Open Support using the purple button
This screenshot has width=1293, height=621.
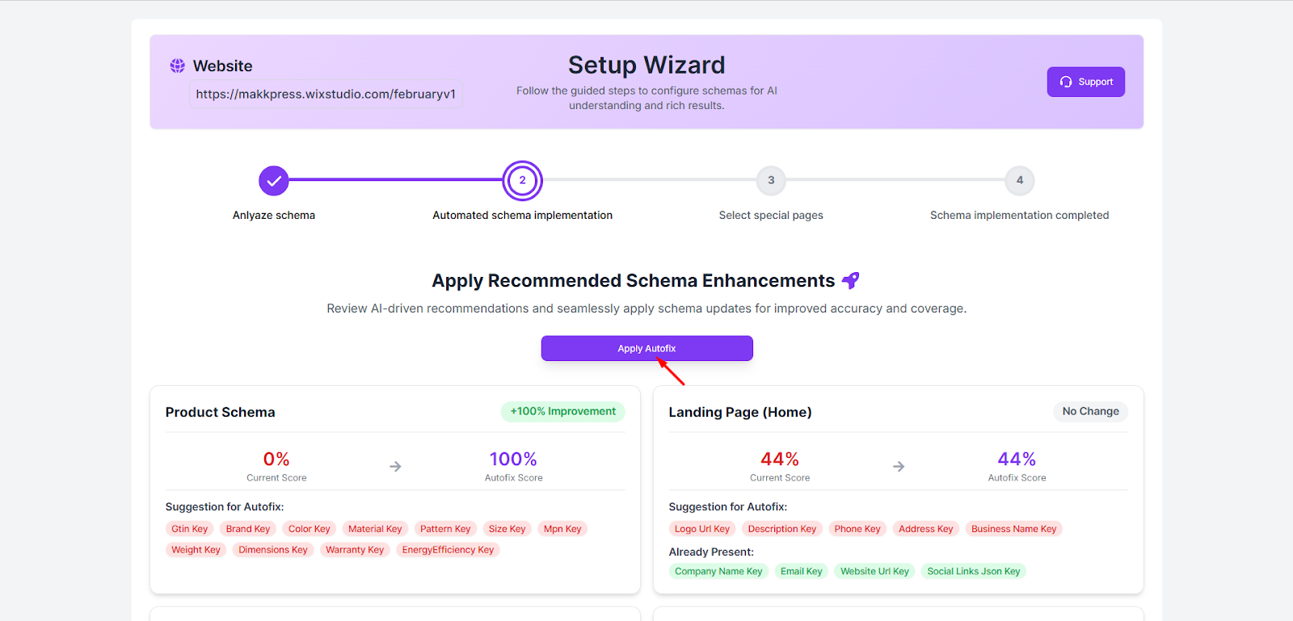[1085, 82]
